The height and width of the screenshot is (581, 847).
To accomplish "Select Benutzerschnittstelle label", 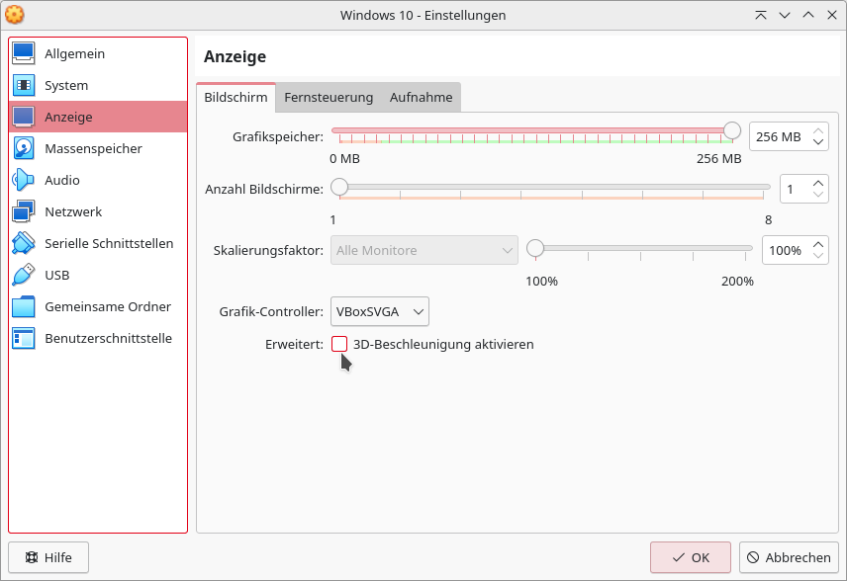I will (109, 338).
